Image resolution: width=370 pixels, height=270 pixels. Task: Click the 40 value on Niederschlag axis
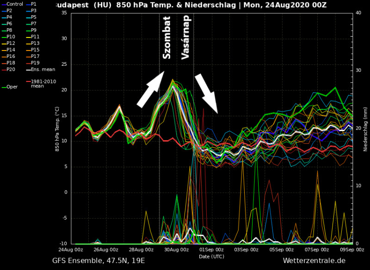coord(358,13)
